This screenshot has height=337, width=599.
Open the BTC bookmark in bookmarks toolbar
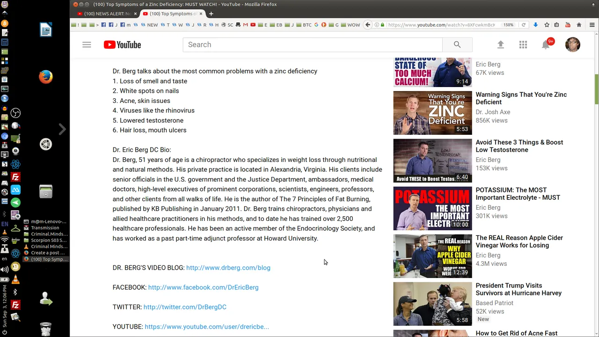304,25
